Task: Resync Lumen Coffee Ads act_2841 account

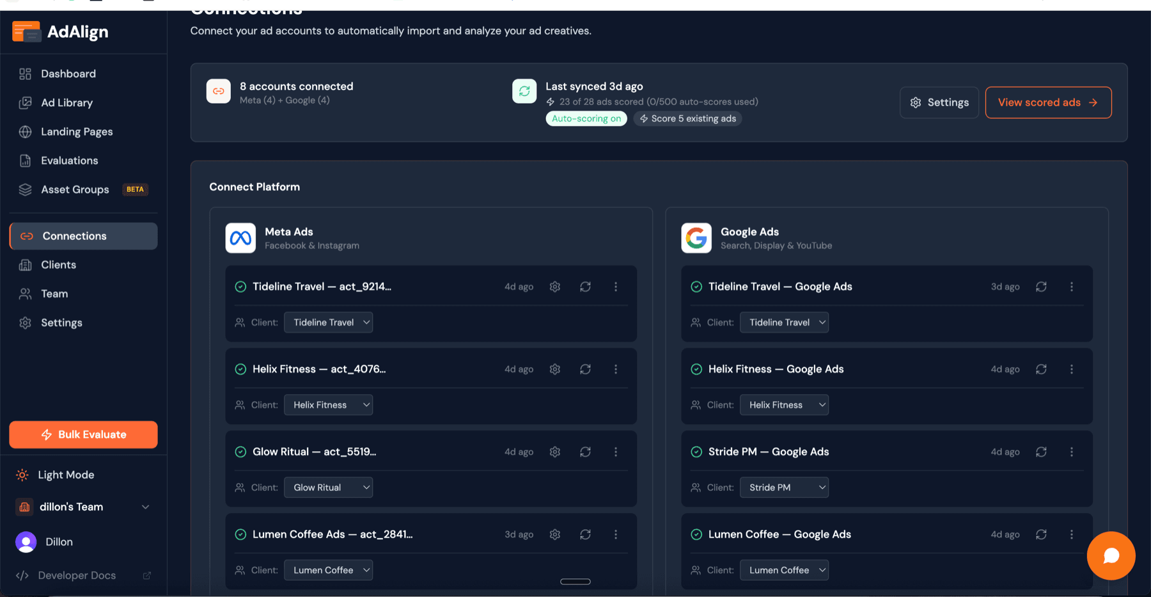Action: [585, 534]
